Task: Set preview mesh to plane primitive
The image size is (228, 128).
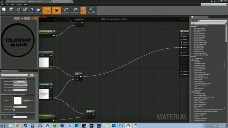Action: tap(22, 18)
